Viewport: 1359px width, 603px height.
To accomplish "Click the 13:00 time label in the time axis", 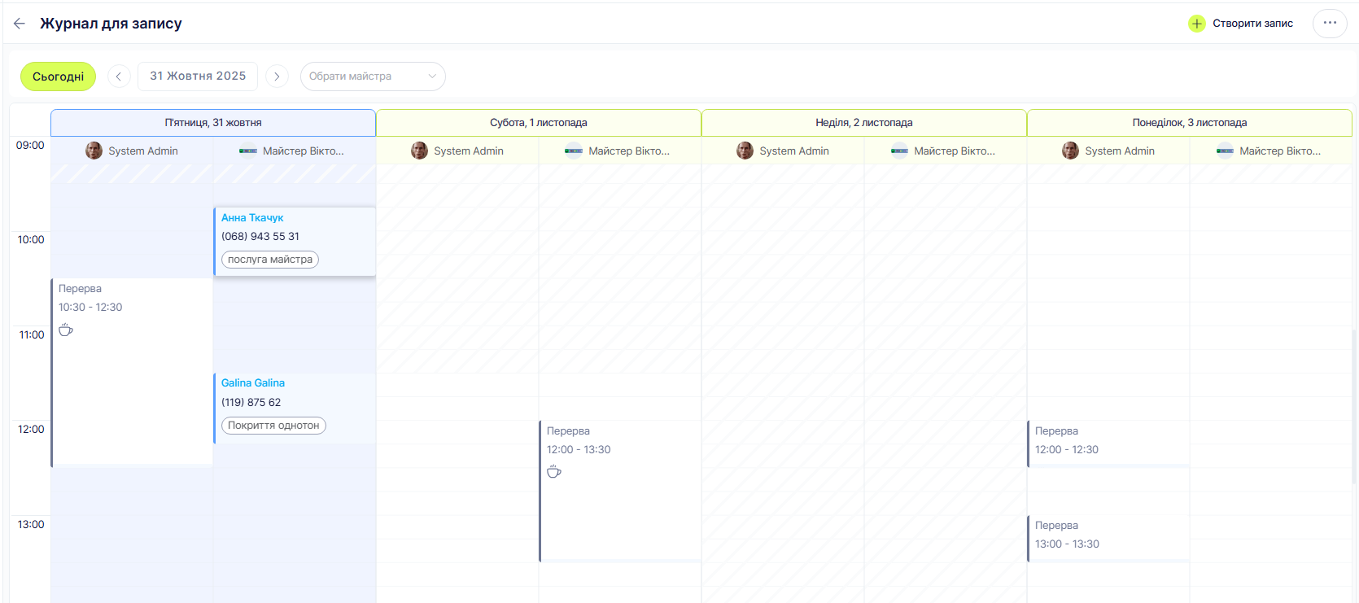I will point(31,525).
